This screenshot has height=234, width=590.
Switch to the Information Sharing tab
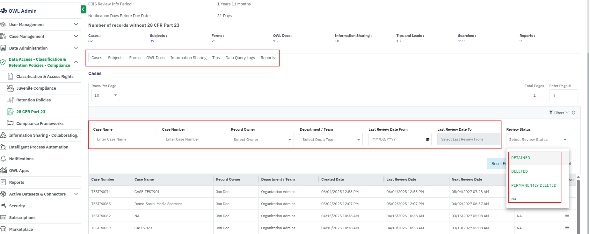pyautogui.click(x=188, y=58)
